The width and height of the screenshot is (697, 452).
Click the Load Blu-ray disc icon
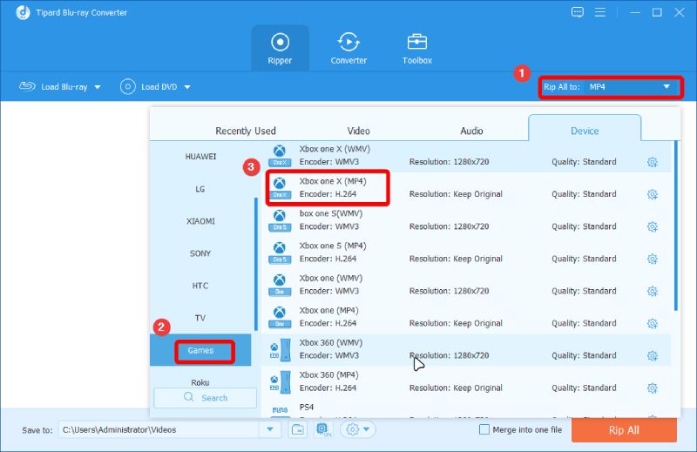coord(27,86)
